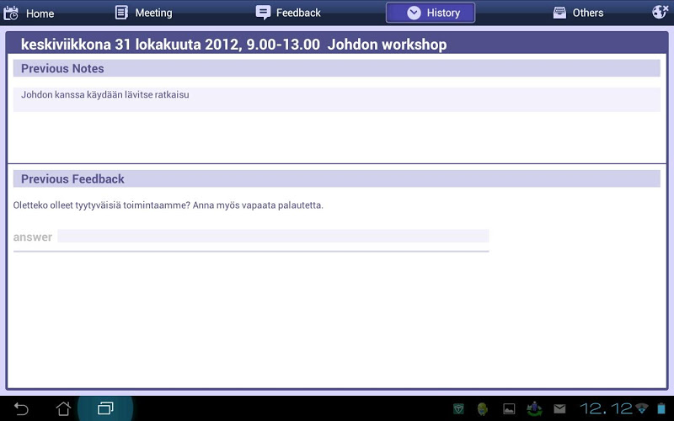Tap the Android back button
The image size is (674, 421).
(21, 408)
